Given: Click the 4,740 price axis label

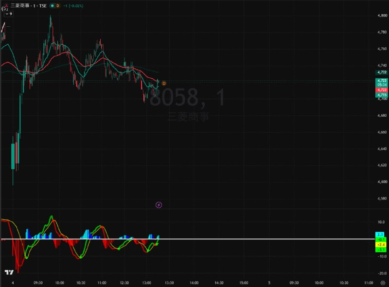Looking at the screenshot, I should coord(382,65).
